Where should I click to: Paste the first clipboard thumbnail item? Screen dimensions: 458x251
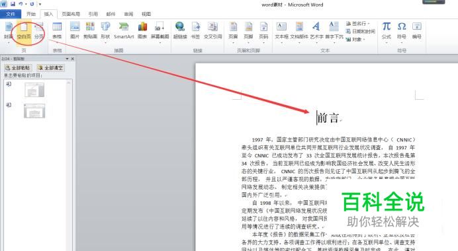tap(34, 90)
